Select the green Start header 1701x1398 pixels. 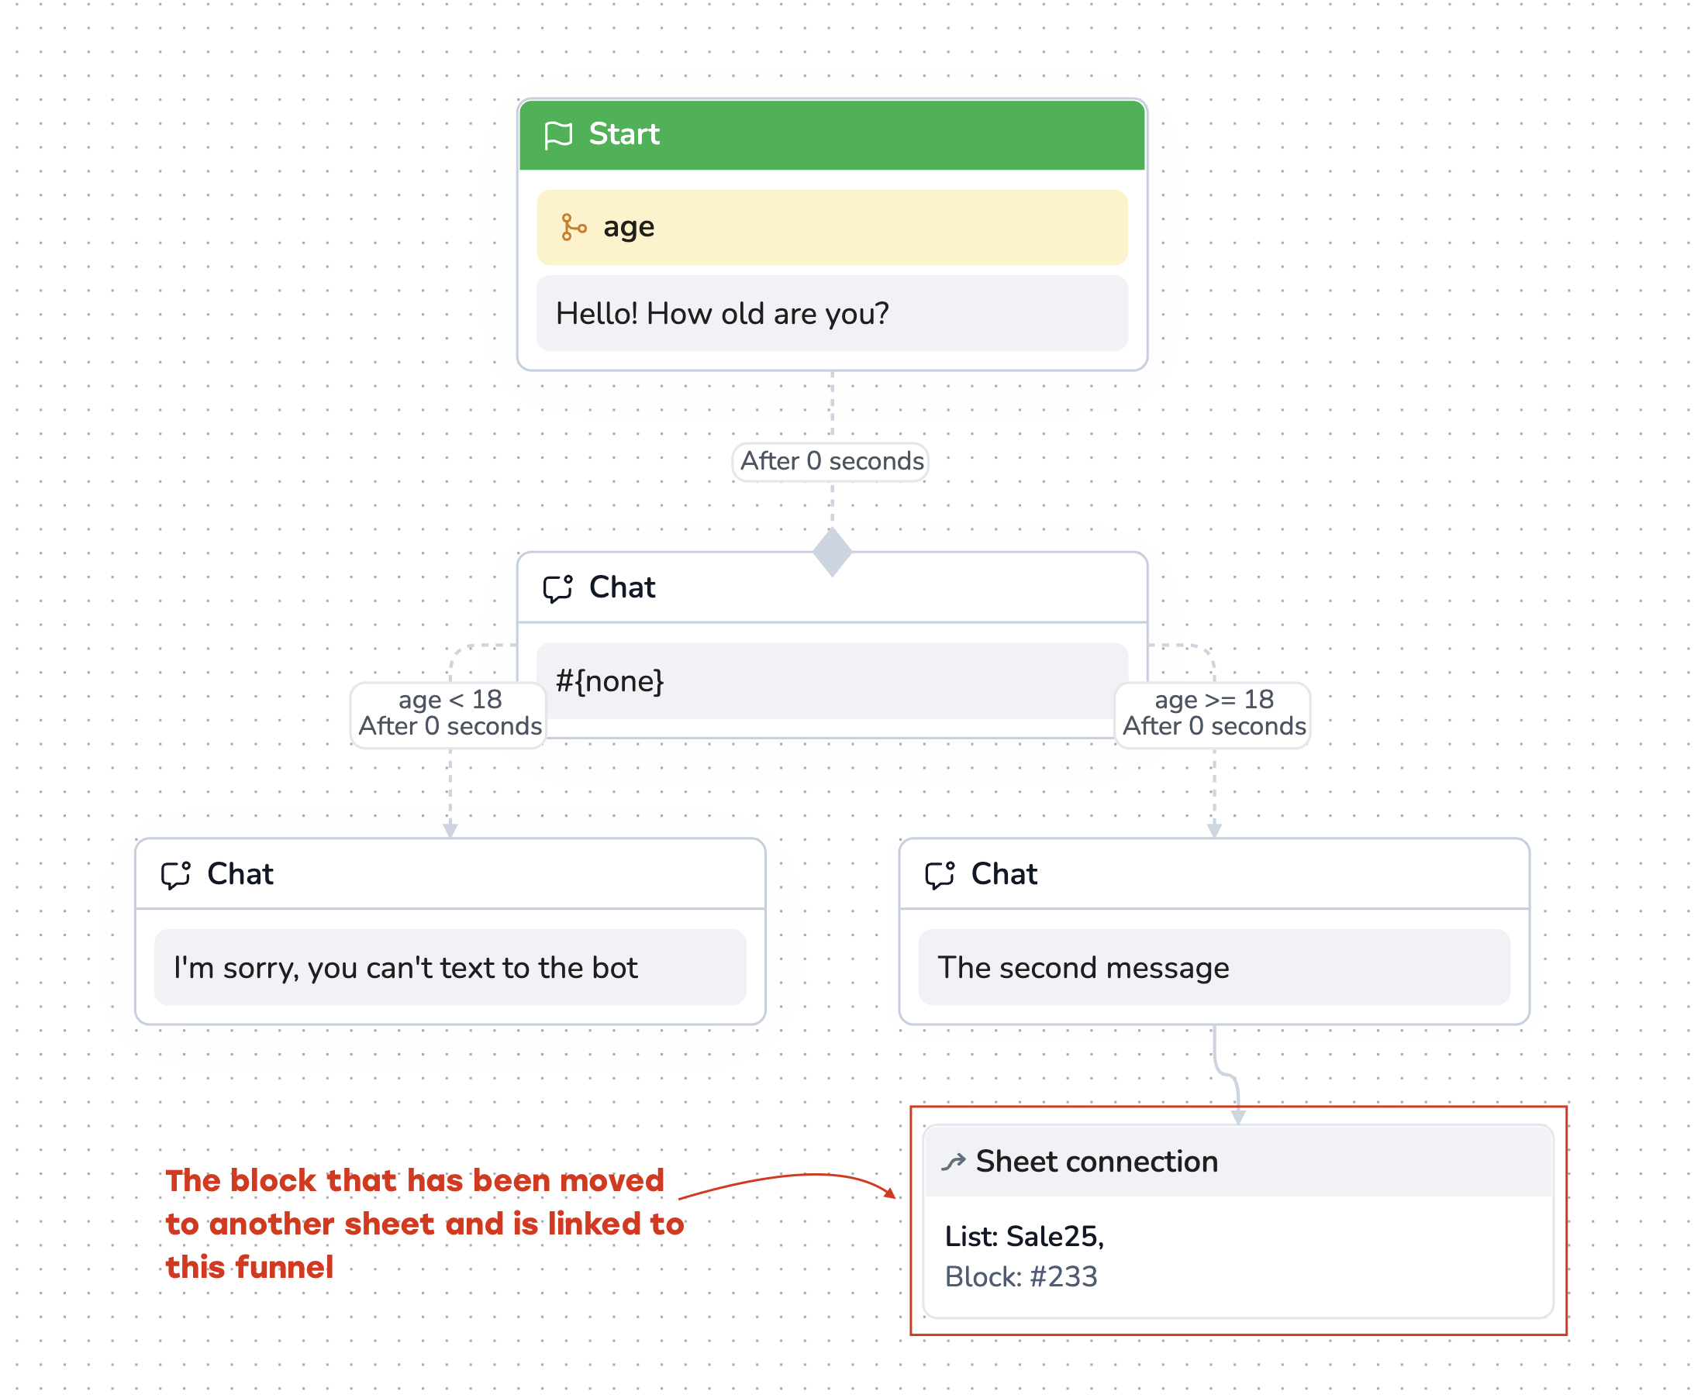pyautogui.click(x=832, y=135)
